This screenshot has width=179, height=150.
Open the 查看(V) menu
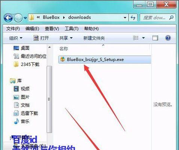(x=52, y=29)
